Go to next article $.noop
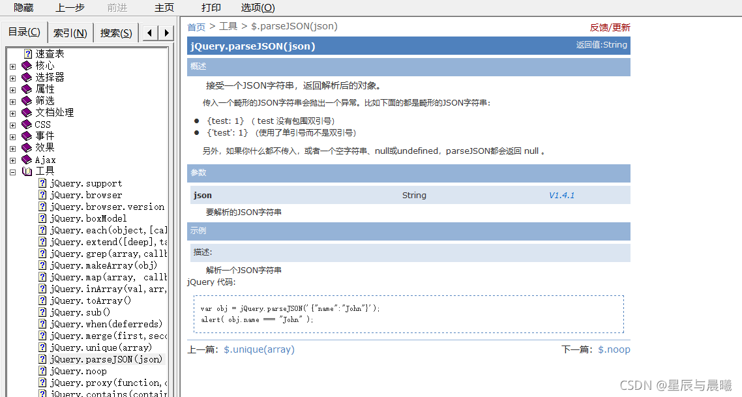Screen dimensions: 742x397 [x=614, y=349]
